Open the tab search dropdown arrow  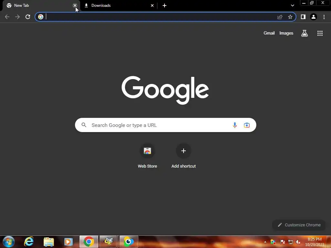click(x=292, y=5)
